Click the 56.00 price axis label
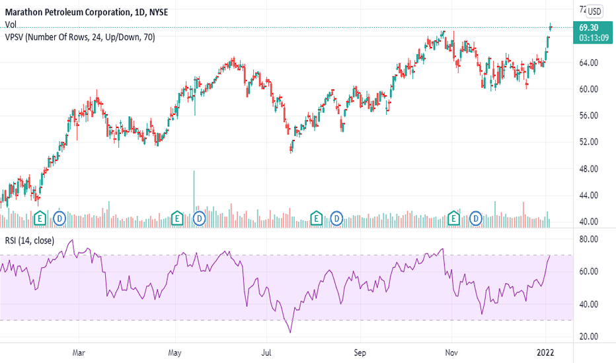The width and height of the screenshot is (616, 363). click(588, 115)
